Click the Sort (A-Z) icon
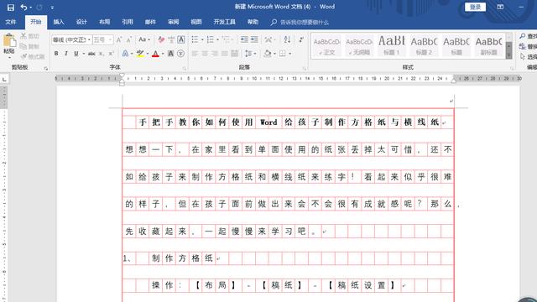Viewport: 537px width, 302px height. (x=287, y=39)
